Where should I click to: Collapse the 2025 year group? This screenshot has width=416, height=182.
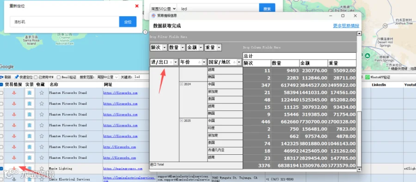[182, 121]
